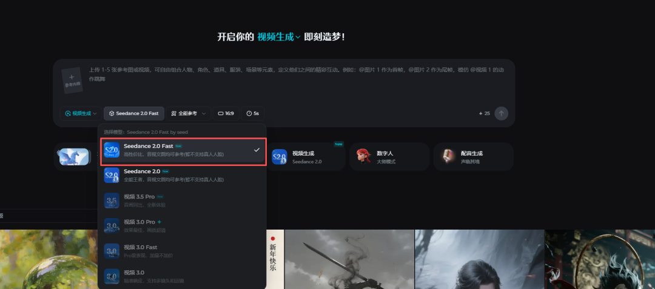This screenshot has width=655, height=289.
Task: Select Seedance 2.0 in the model list
Action: tap(182, 175)
